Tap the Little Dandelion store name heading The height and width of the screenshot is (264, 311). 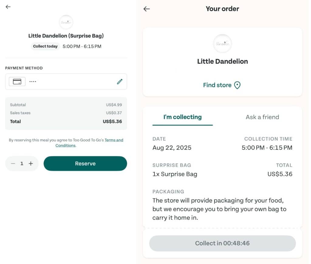coord(222,61)
